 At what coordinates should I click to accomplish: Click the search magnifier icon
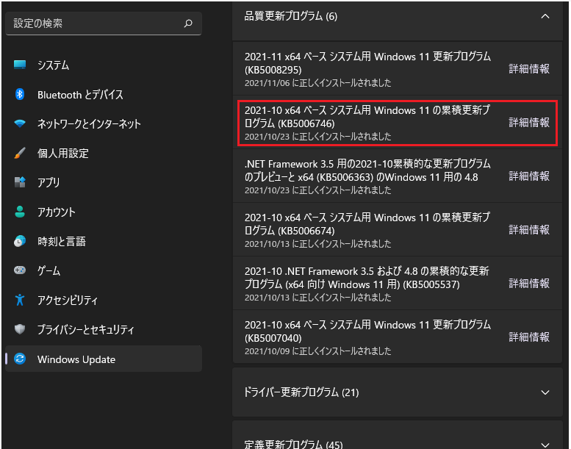[x=188, y=24]
